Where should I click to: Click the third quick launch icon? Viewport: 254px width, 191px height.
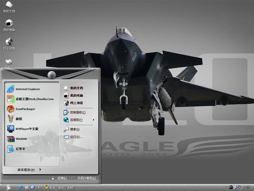(x=33, y=187)
